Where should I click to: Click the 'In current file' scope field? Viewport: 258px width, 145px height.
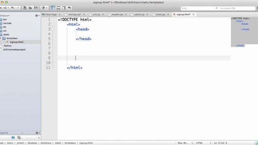[237, 8]
